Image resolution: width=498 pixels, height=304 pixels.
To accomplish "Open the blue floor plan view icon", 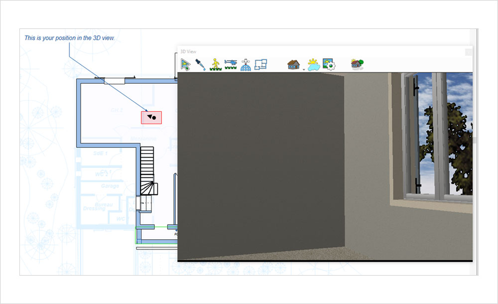I will click(x=260, y=64).
